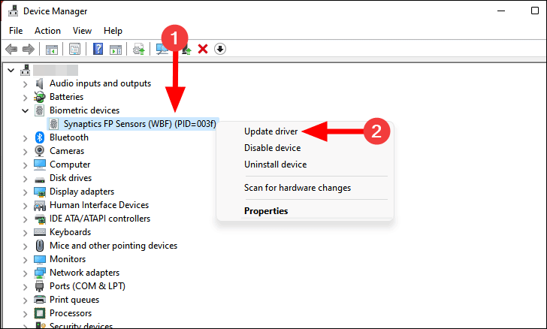Click the red X uninstall device icon
The width and height of the screenshot is (547, 329).
[x=202, y=50]
